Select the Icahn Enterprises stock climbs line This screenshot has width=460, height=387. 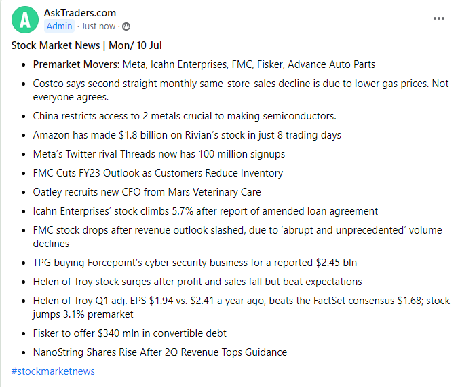coord(205,211)
